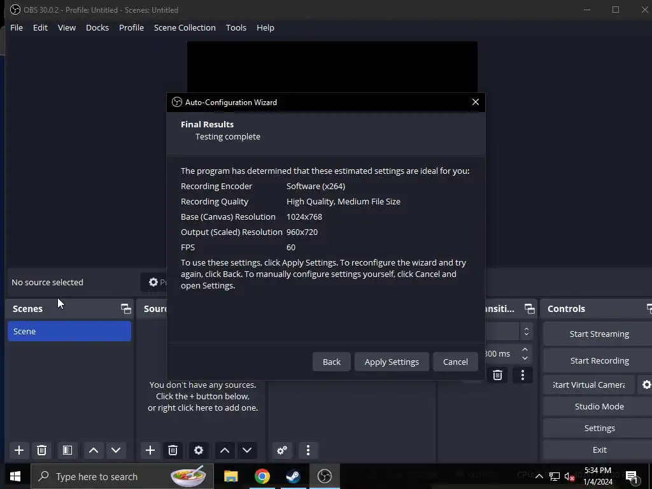Image resolution: width=652 pixels, height=489 pixels.
Task: Close the Auto-Configuration Wizard dialog
Action: (475, 102)
